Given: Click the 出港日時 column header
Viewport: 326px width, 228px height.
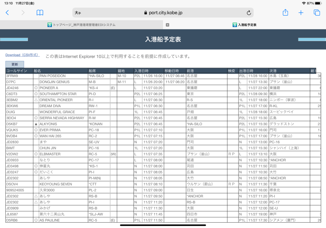Looking at the screenshot, I should 246,71.
